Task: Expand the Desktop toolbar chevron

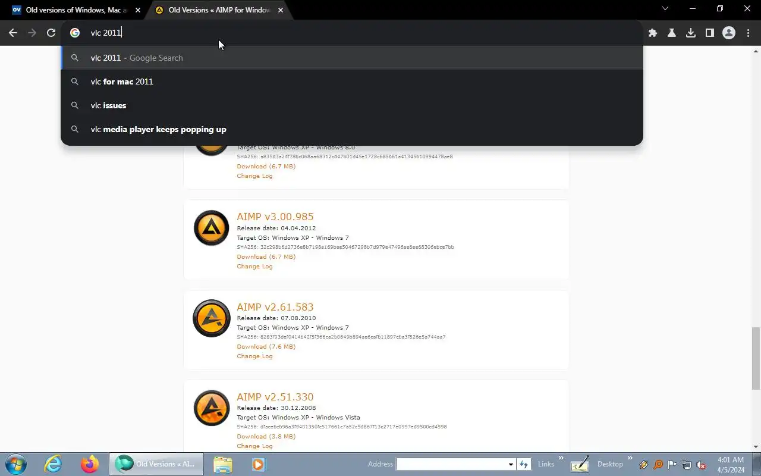Action: (x=630, y=458)
